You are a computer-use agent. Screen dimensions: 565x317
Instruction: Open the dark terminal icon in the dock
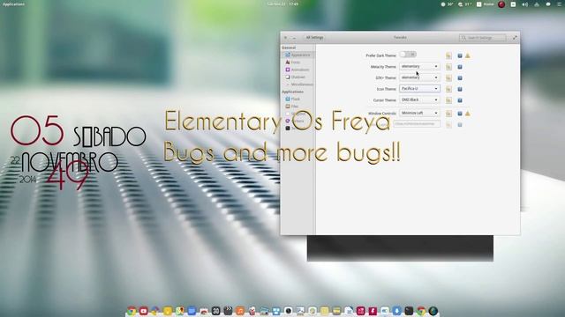[409, 311]
